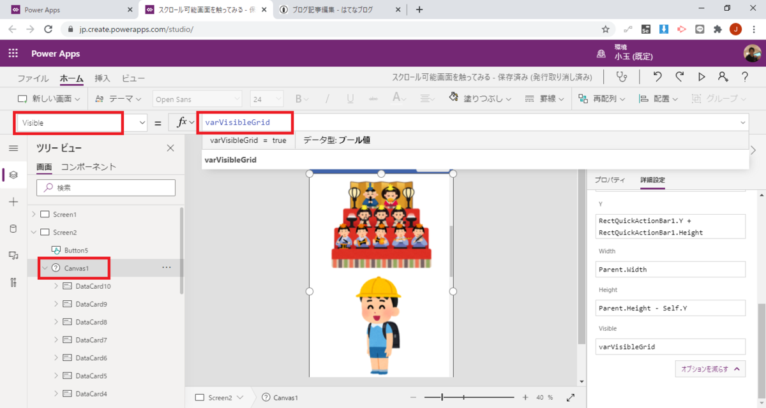Screen dimensions: 766x408
Task: Open the Media icon in left rail
Action: pyautogui.click(x=13, y=256)
